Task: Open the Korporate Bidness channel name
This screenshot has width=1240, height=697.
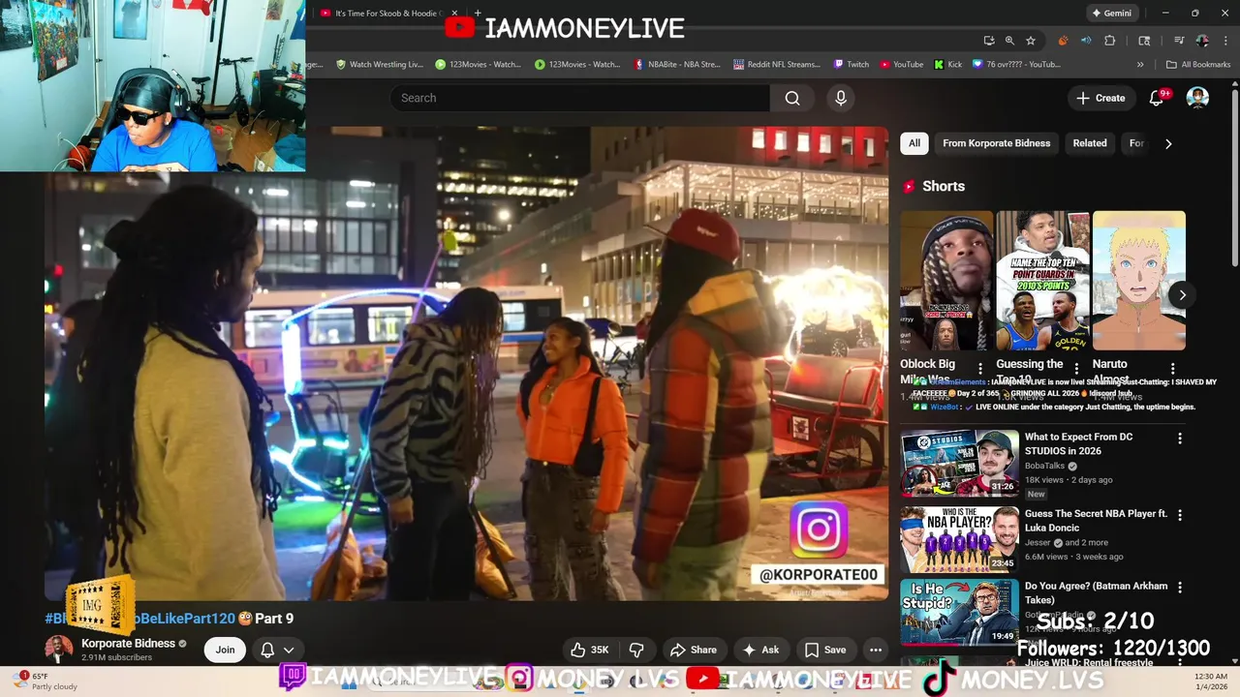Action: coord(128,643)
